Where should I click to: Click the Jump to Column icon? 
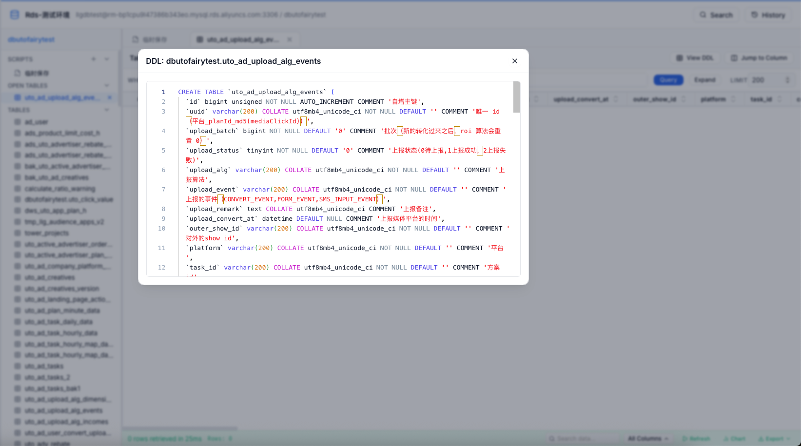click(x=733, y=58)
